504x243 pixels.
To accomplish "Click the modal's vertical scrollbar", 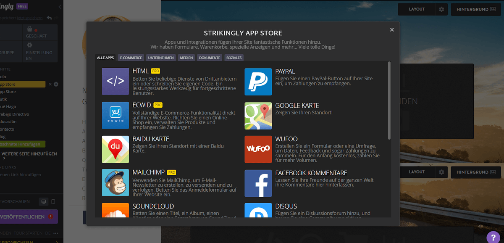I will coord(389,100).
